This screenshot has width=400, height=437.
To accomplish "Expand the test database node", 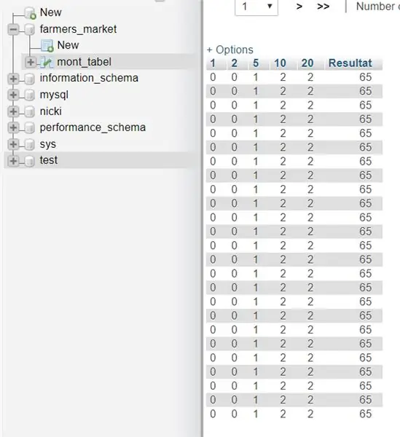I will (x=13, y=161).
